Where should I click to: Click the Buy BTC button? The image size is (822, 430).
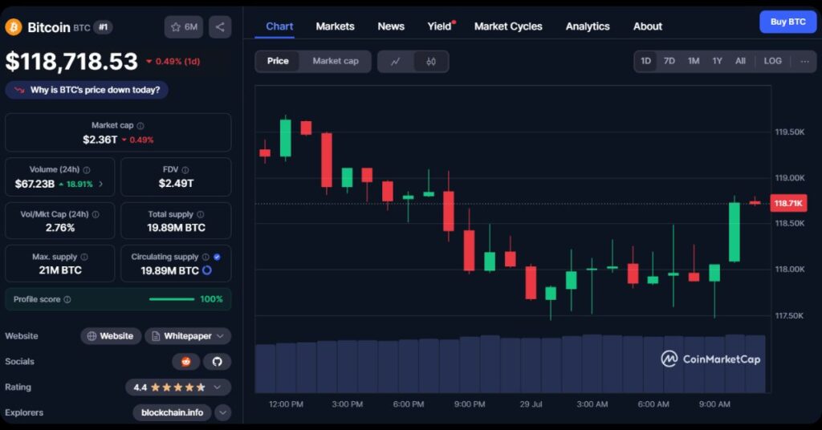tap(788, 22)
